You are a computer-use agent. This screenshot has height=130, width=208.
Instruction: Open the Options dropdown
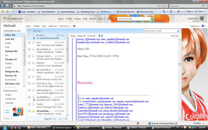pos(195,26)
